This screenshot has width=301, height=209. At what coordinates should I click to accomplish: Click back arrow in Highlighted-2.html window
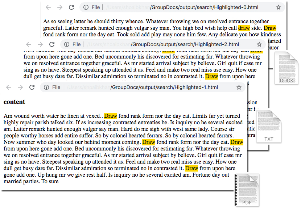[x=29, y=44]
